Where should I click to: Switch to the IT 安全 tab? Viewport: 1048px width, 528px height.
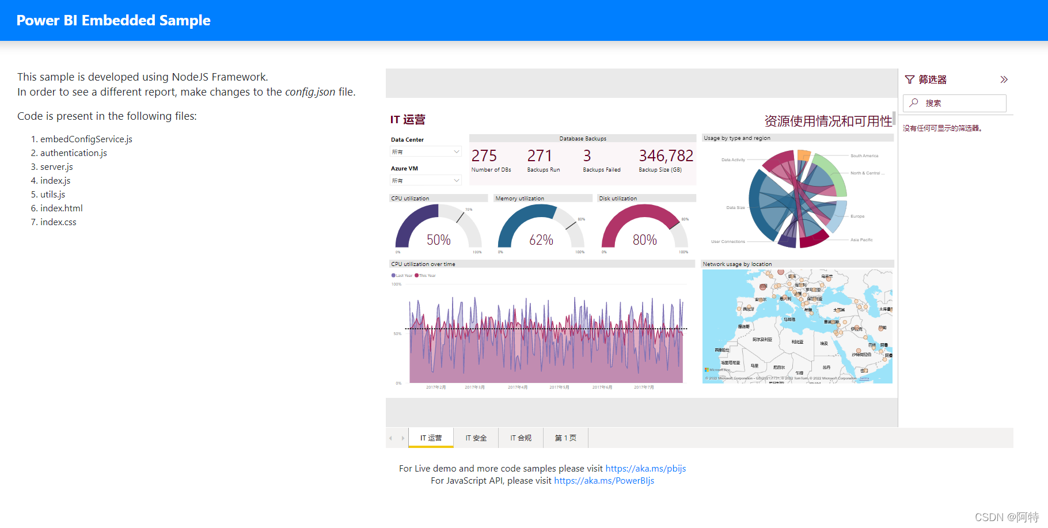coord(476,438)
